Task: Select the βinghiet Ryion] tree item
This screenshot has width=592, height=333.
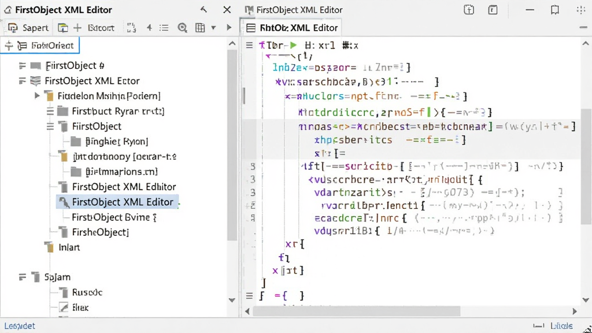Action: pos(116,141)
